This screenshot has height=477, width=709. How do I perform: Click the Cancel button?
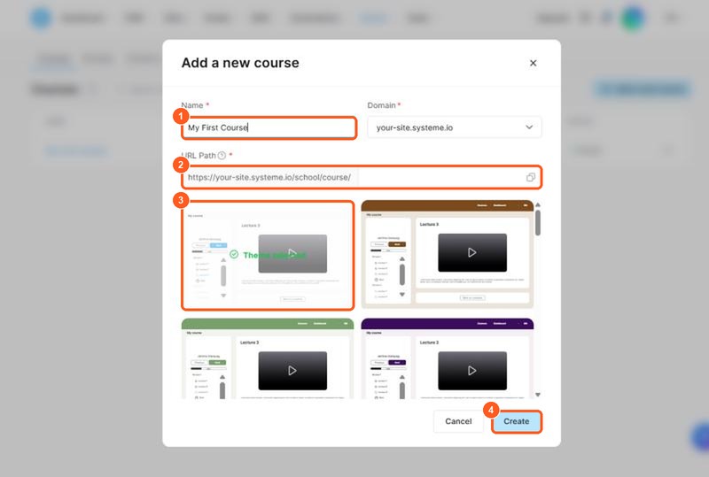click(458, 421)
